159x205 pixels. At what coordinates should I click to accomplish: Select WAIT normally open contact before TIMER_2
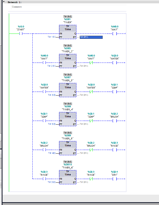pyautogui.click(x=44, y=63)
